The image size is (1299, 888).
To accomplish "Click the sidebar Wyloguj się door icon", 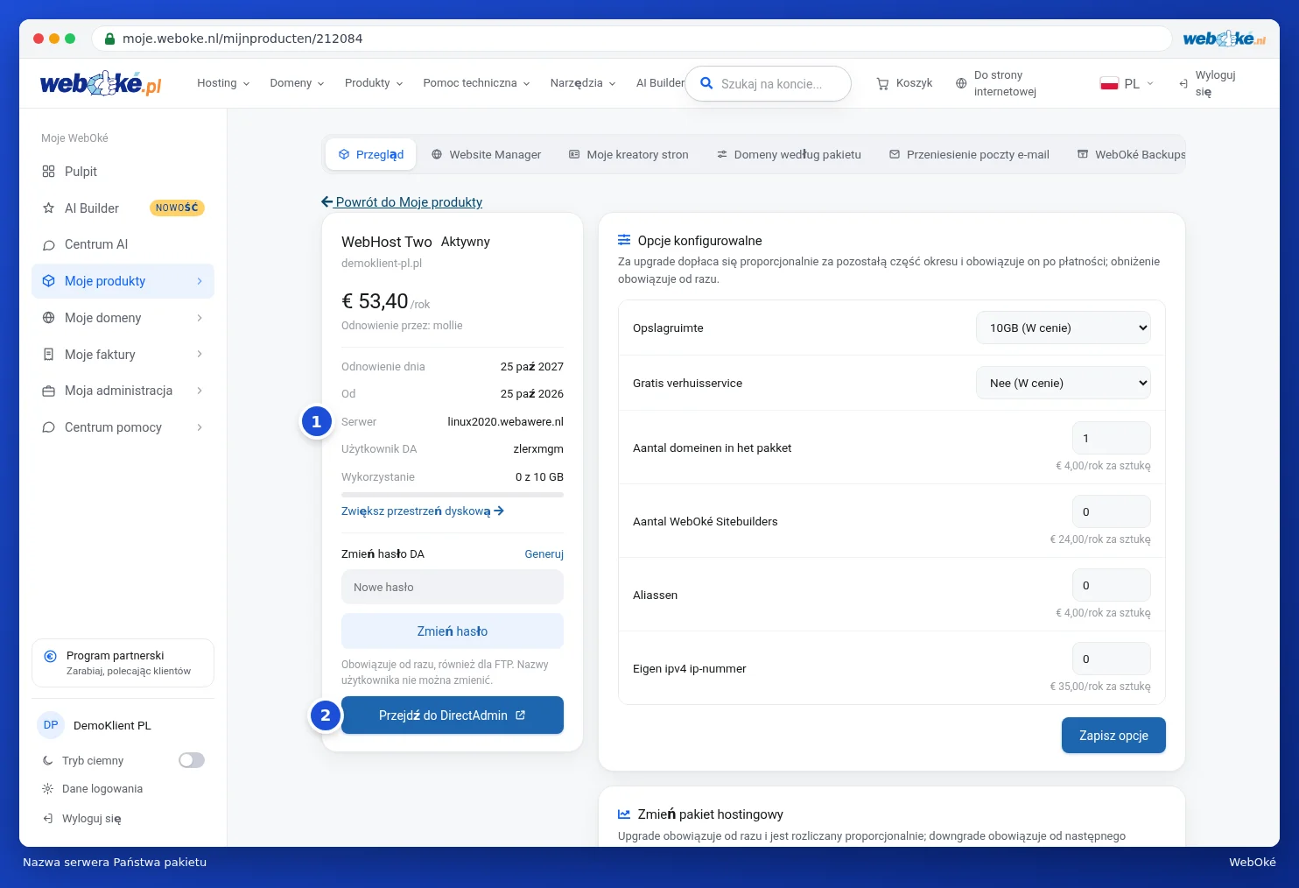I will pyautogui.click(x=47, y=819).
